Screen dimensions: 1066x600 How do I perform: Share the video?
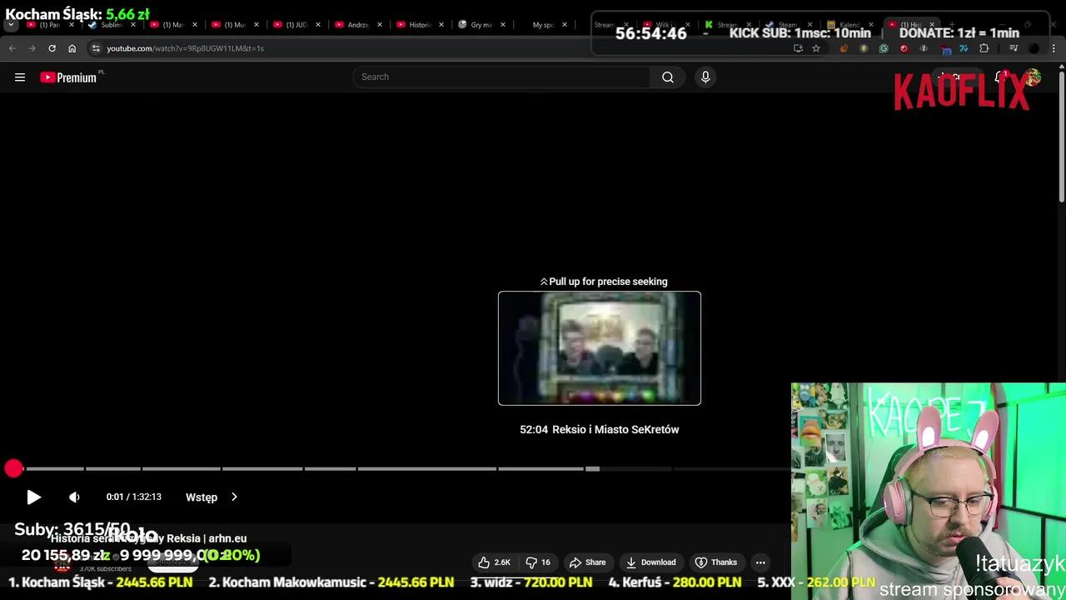pos(587,562)
